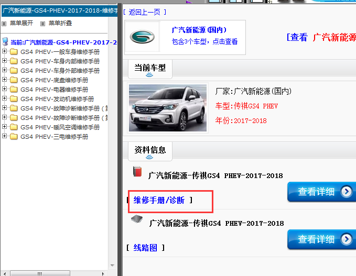Click folder icon of 底盘维修手册

coord(14,80)
